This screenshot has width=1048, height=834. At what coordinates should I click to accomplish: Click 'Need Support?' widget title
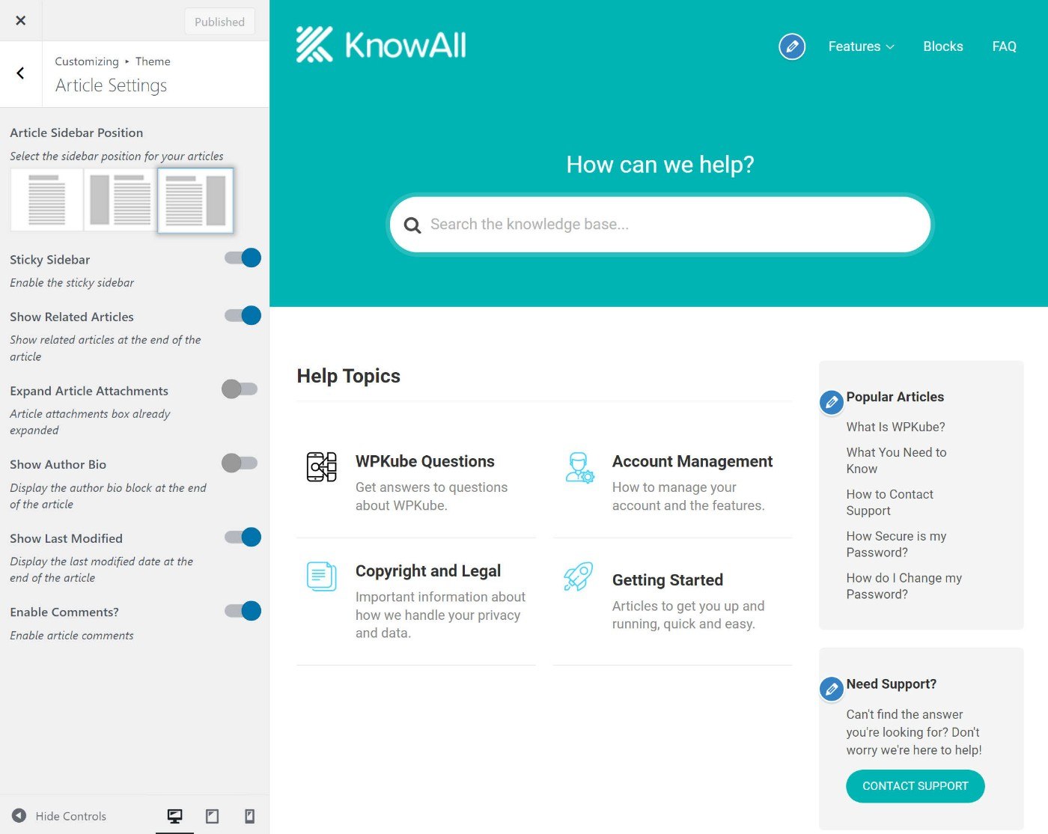point(891,684)
